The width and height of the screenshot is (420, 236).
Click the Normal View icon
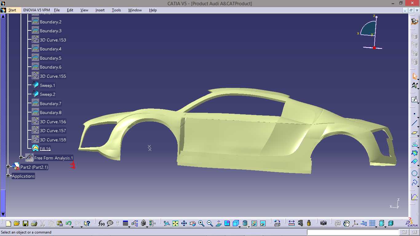(219, 223)
